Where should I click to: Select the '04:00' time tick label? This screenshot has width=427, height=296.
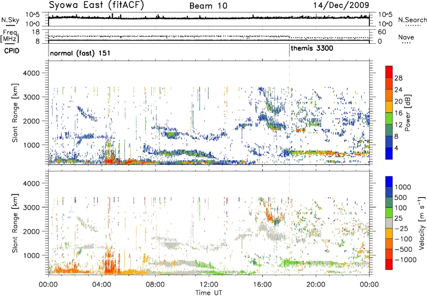pyautogui.click(x=101, y=285)
